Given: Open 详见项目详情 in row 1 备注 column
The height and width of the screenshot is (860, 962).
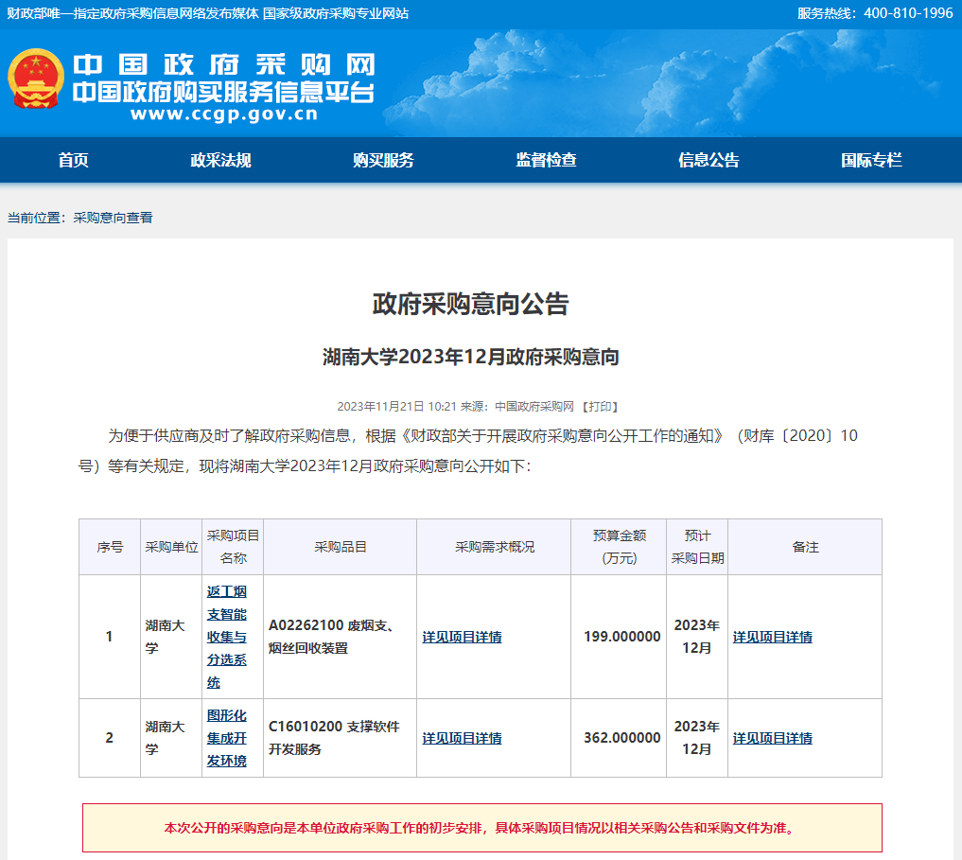Looking at the screenshot, I should tap(773, 637).
